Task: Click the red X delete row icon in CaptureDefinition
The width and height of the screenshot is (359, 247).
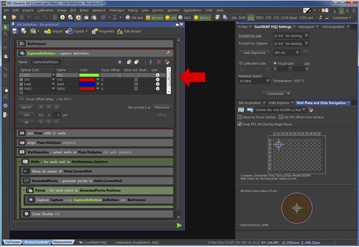Action: [159, 62]
